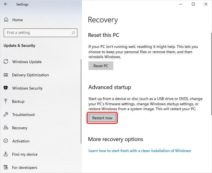This screenshot has width=212, height=173.
Task: Click the sidebar vertical scrollbar
Action: pyautogui.click(x=81, y=101)
